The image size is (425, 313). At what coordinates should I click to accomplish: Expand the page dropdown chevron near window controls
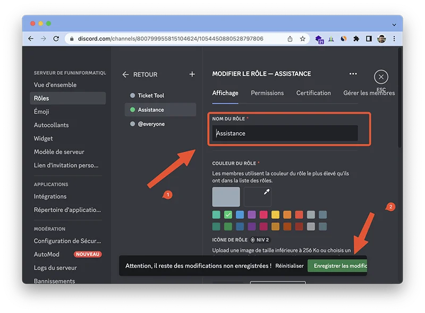(394, 24)
